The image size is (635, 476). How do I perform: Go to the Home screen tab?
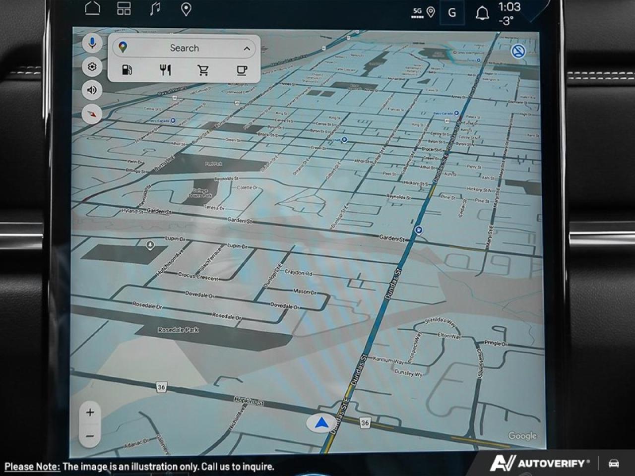[x=92, y=9]
